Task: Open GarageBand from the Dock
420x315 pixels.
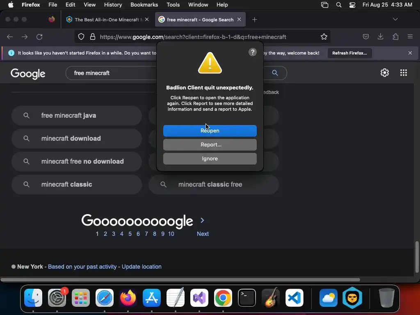Action: [271, 298]
